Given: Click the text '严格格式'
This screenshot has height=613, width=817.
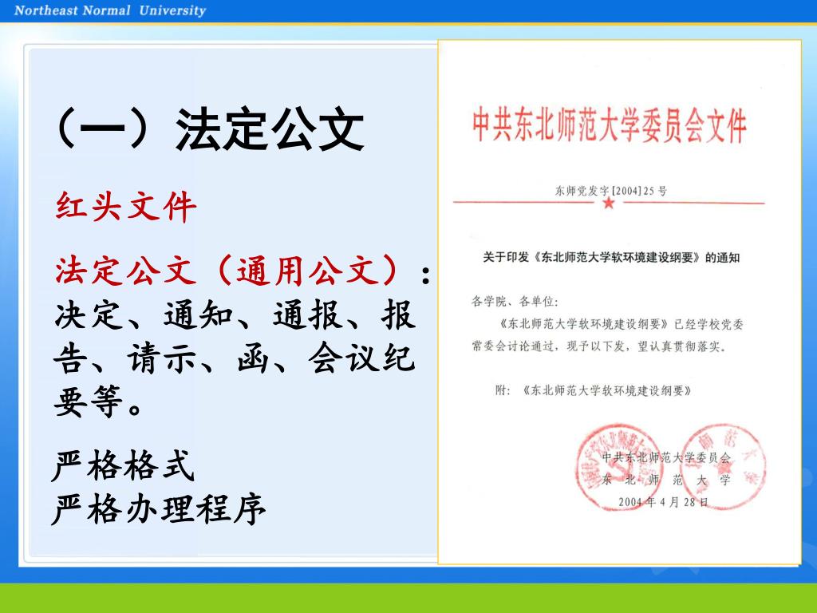Looking at the screenshot, I should [123, 465].
